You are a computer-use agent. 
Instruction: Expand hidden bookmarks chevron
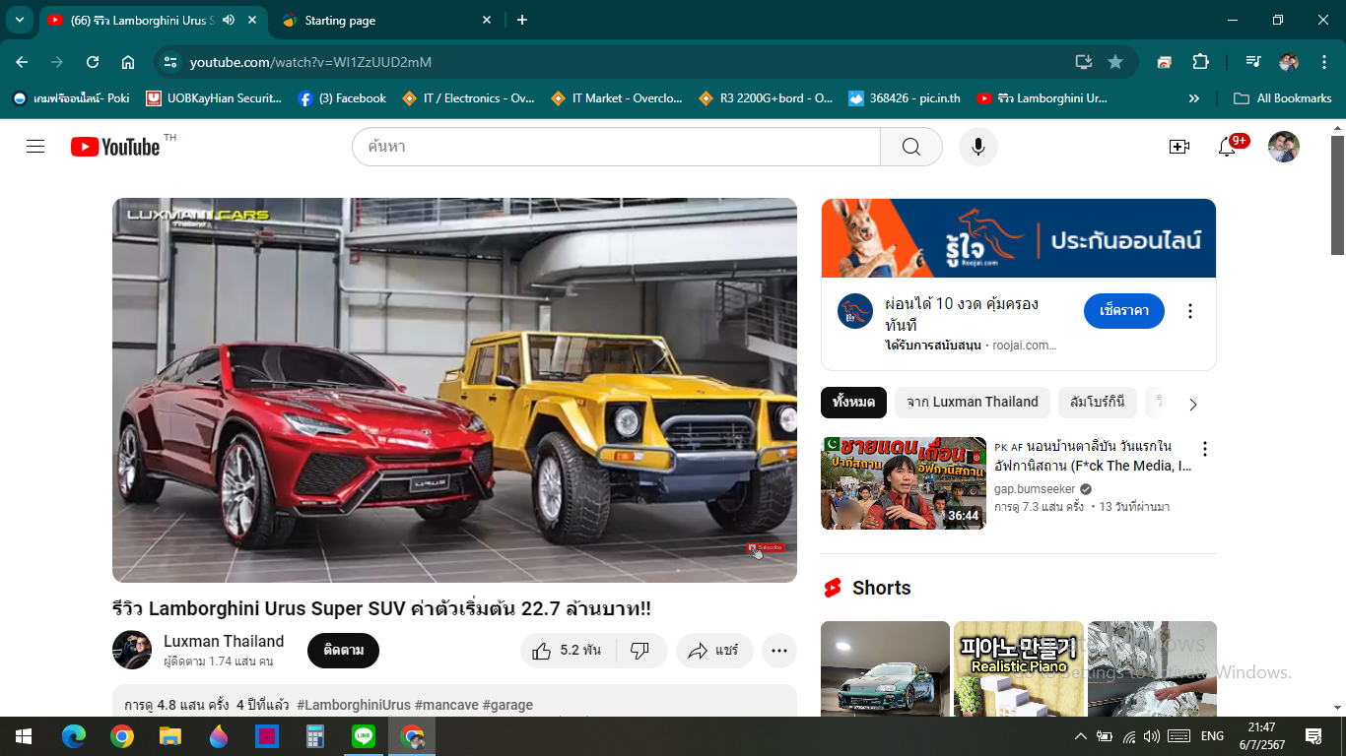pos(1194,98)
